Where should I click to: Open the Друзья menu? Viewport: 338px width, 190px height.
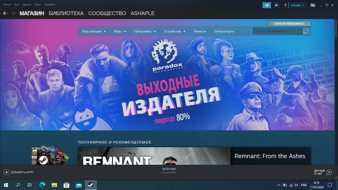26,5
